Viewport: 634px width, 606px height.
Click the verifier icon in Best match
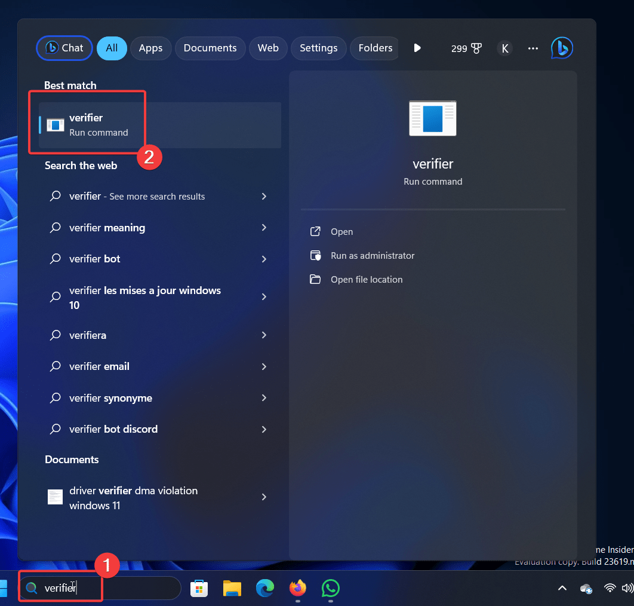[x=56, y=125]
